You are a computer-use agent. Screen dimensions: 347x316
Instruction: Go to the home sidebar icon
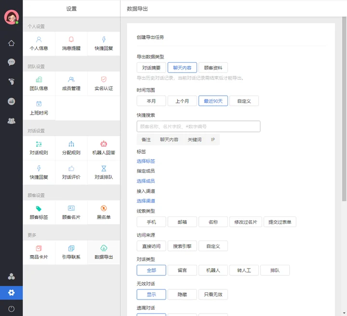11,43
